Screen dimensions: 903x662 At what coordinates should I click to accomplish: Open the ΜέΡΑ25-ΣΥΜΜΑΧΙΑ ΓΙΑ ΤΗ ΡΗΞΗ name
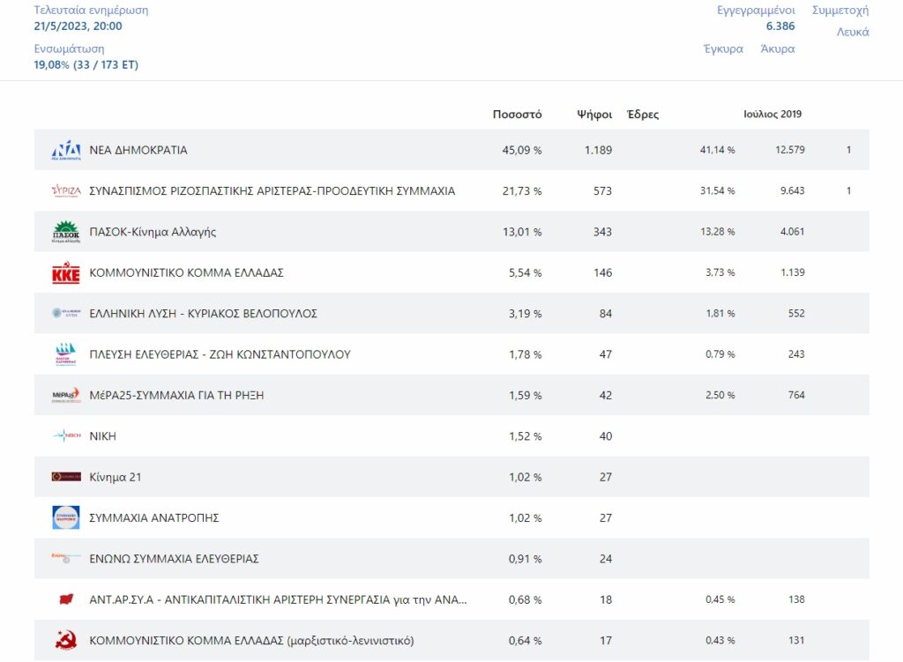coord(176,396)
